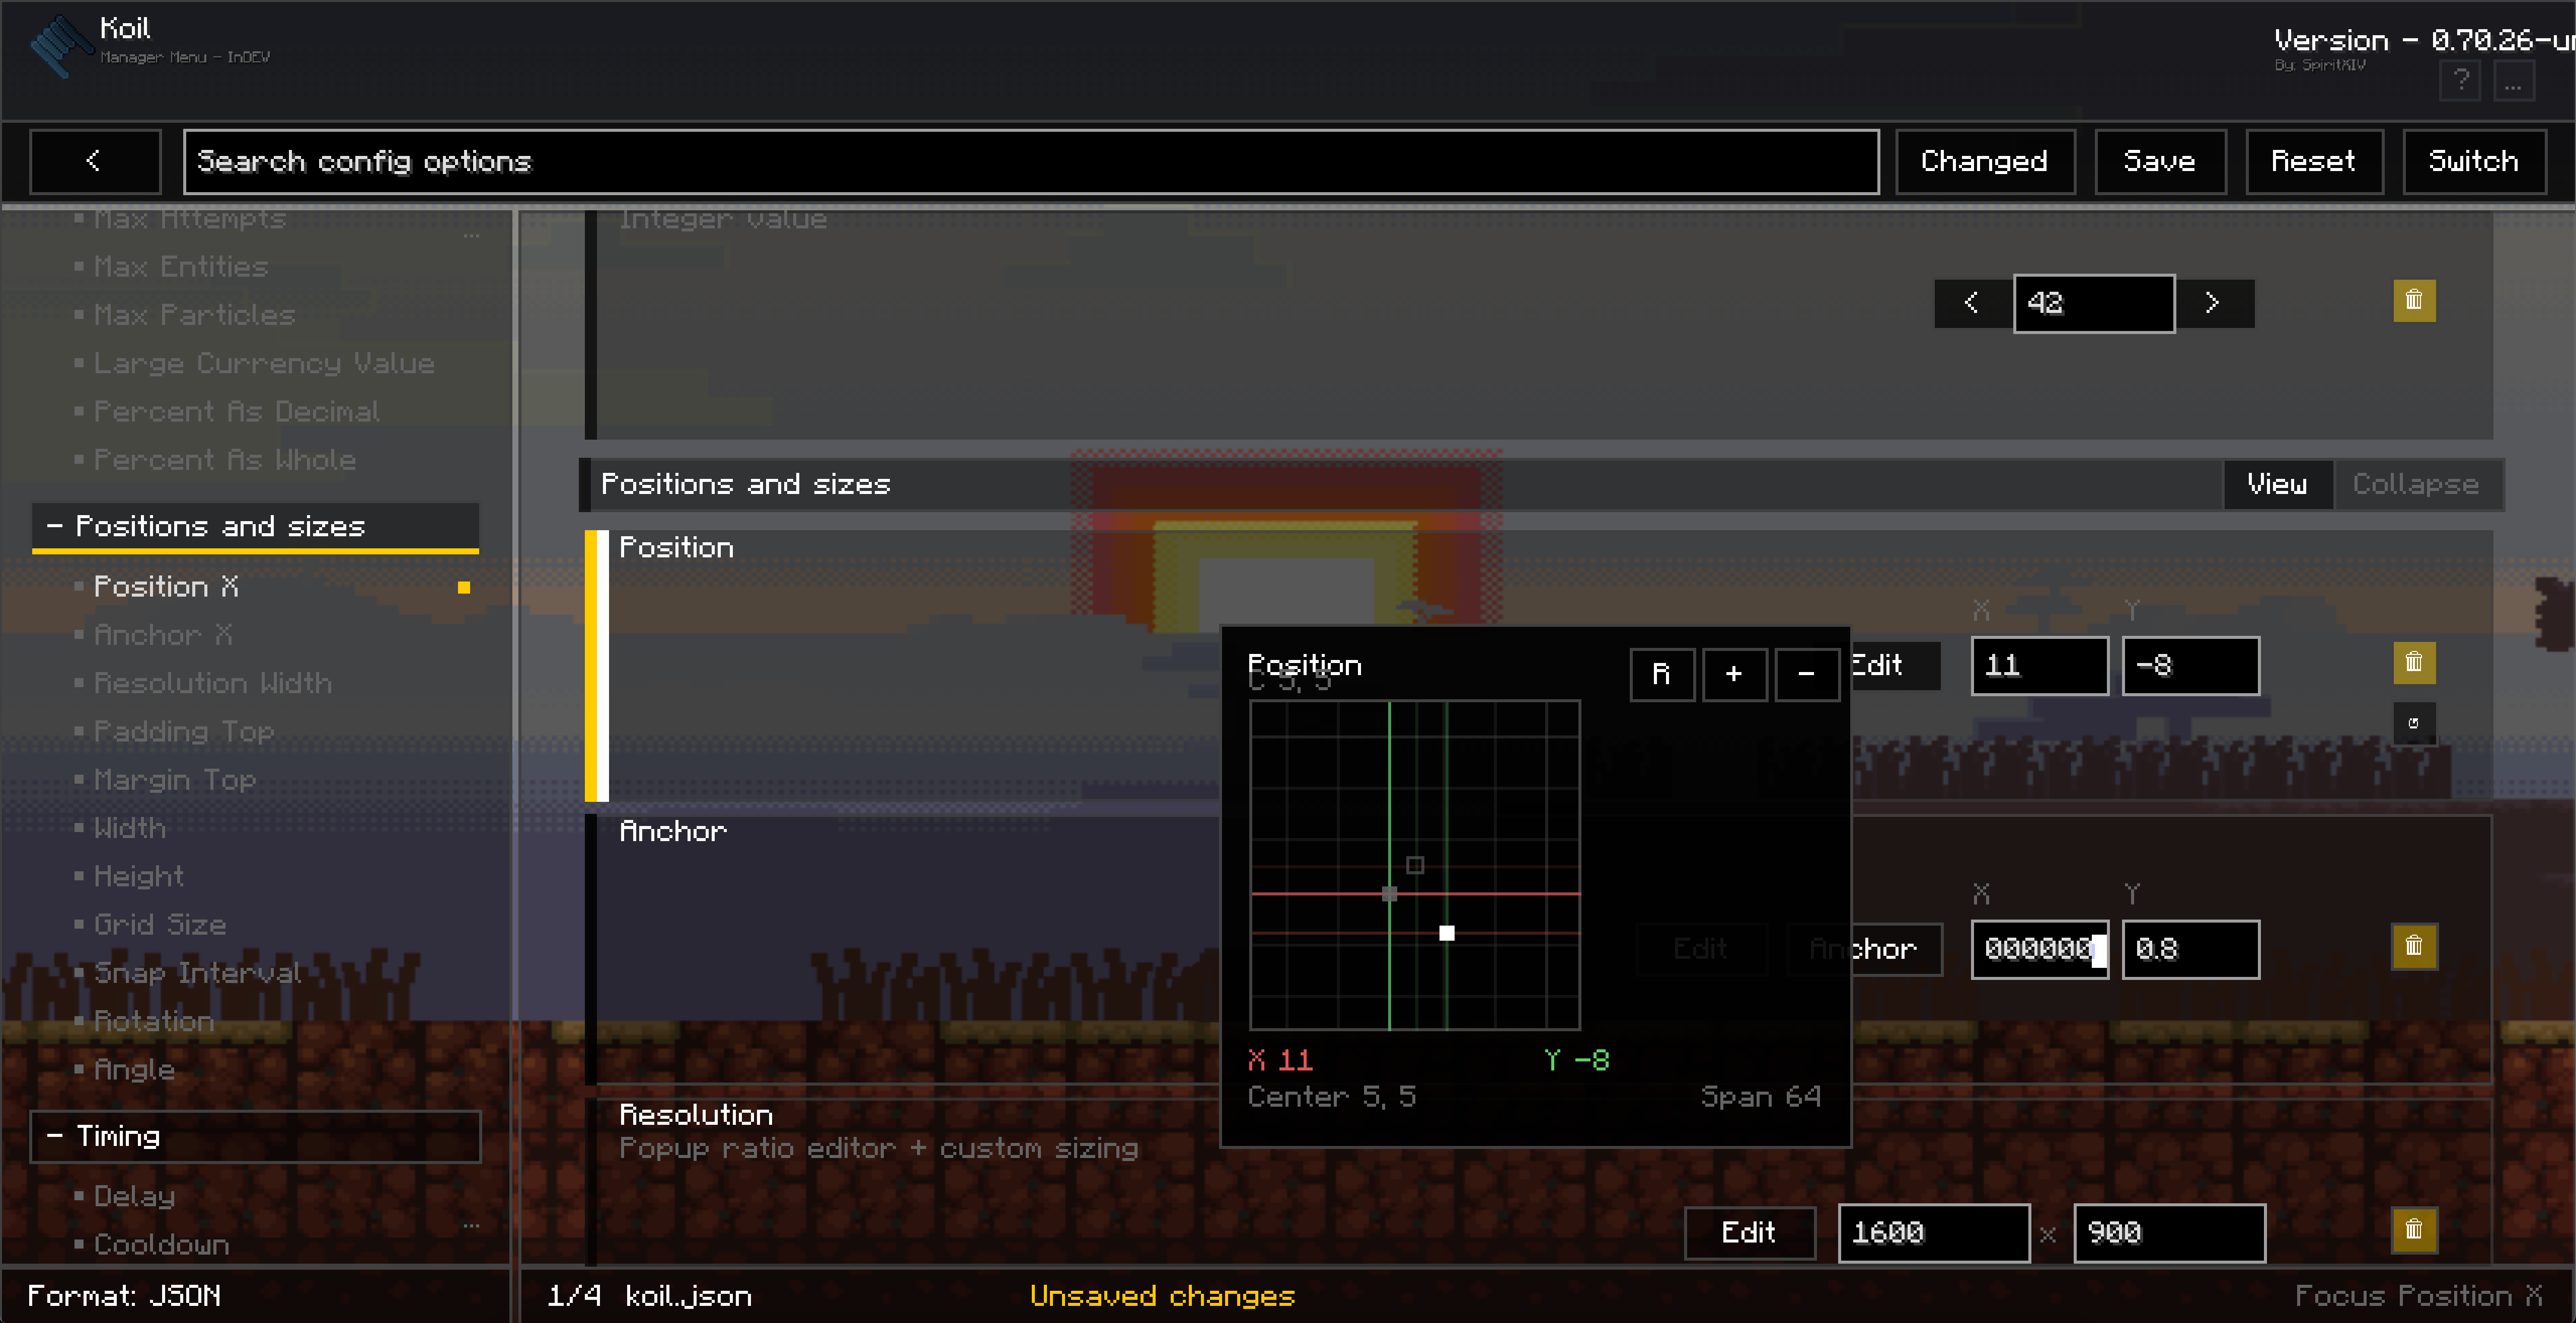Show only Changed options
The height and width of the screenshot is (1323, 2576).
1985,161
